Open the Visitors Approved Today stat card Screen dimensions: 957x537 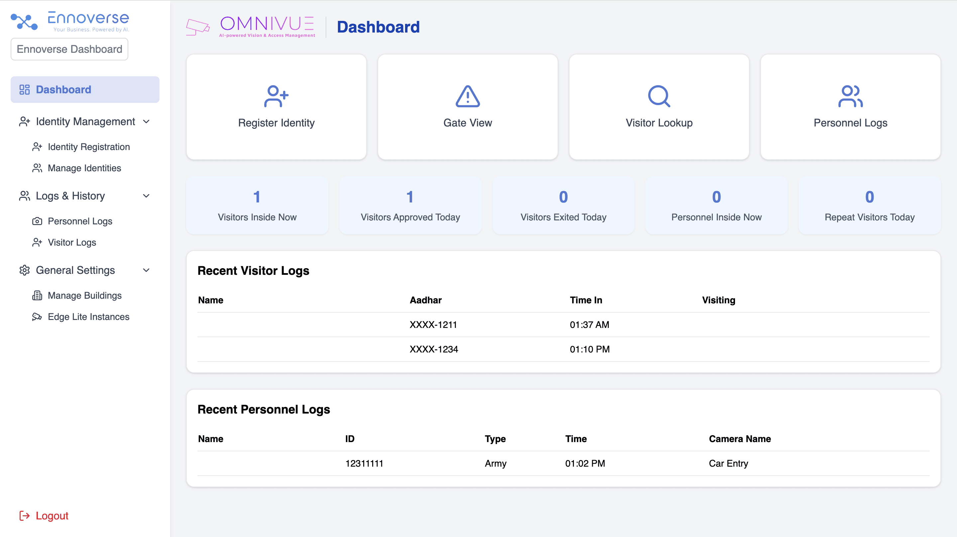[410, 205]
